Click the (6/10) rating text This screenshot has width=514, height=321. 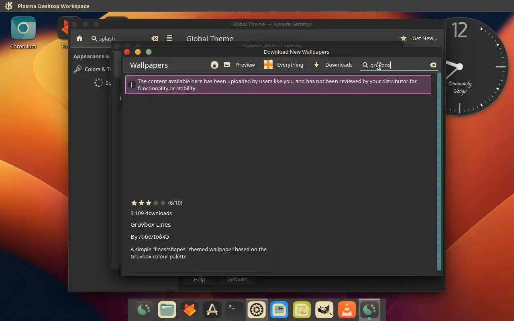click(x=175, y=203)
